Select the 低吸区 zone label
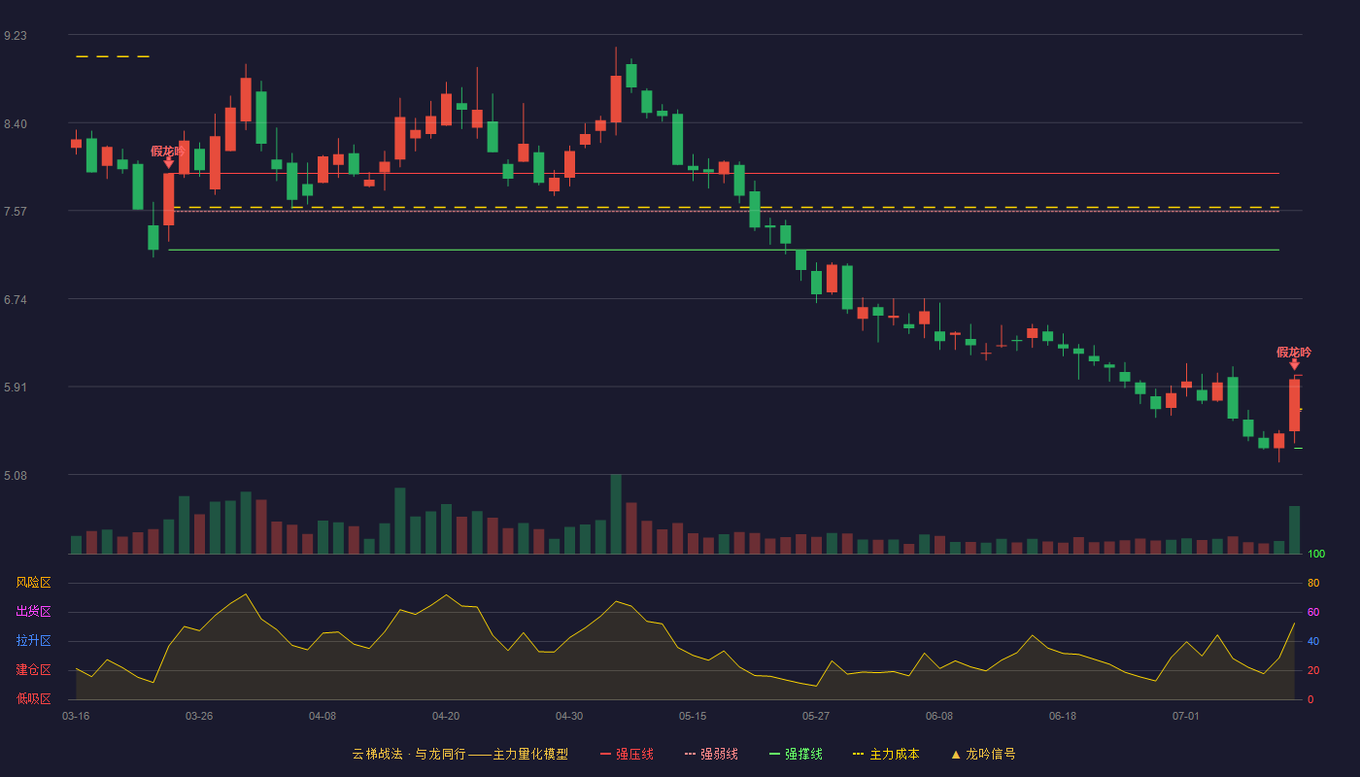Image resolution: width=1360 pixels, height=777 pixels. click(33, 698)
